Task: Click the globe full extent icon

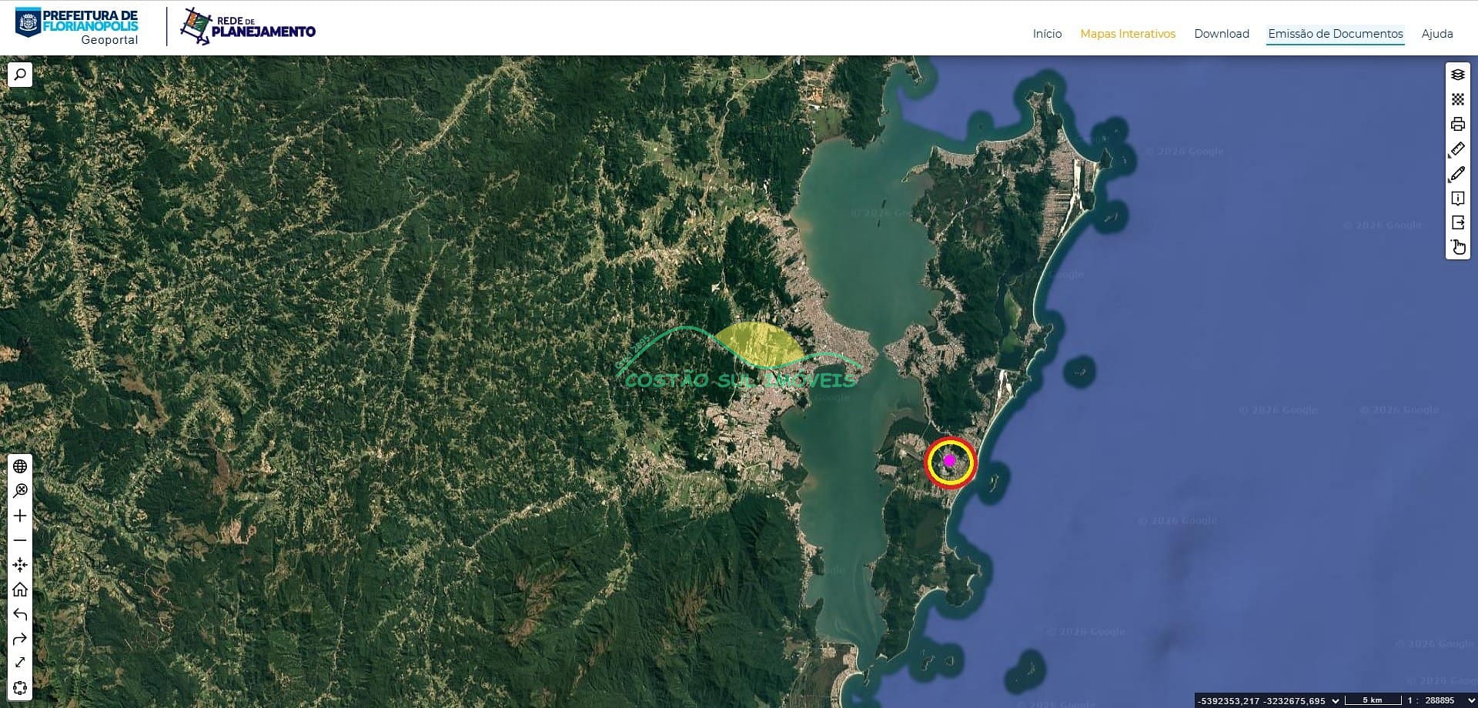Action: [20, 466]
